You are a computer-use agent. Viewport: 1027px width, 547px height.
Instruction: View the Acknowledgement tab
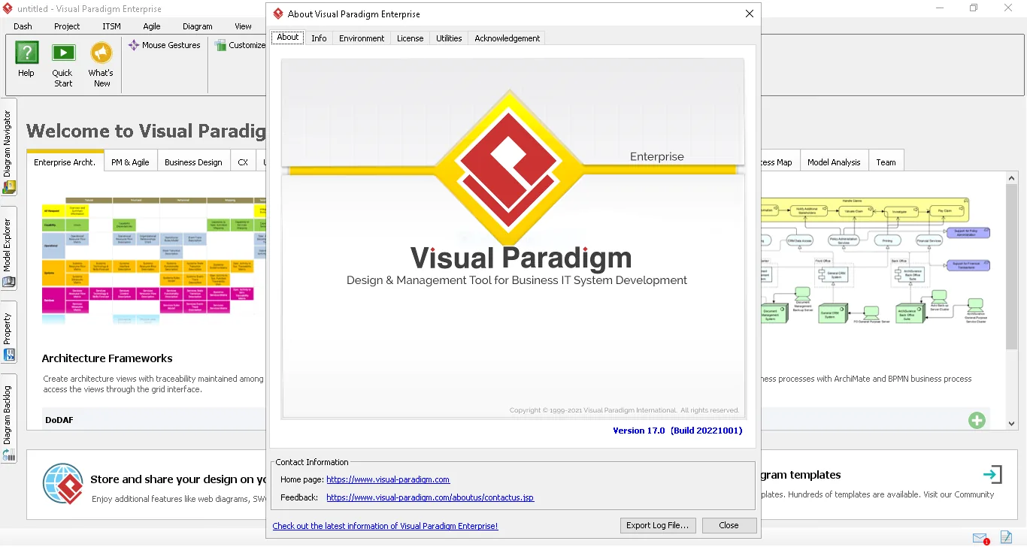click(x=507, y=38)
